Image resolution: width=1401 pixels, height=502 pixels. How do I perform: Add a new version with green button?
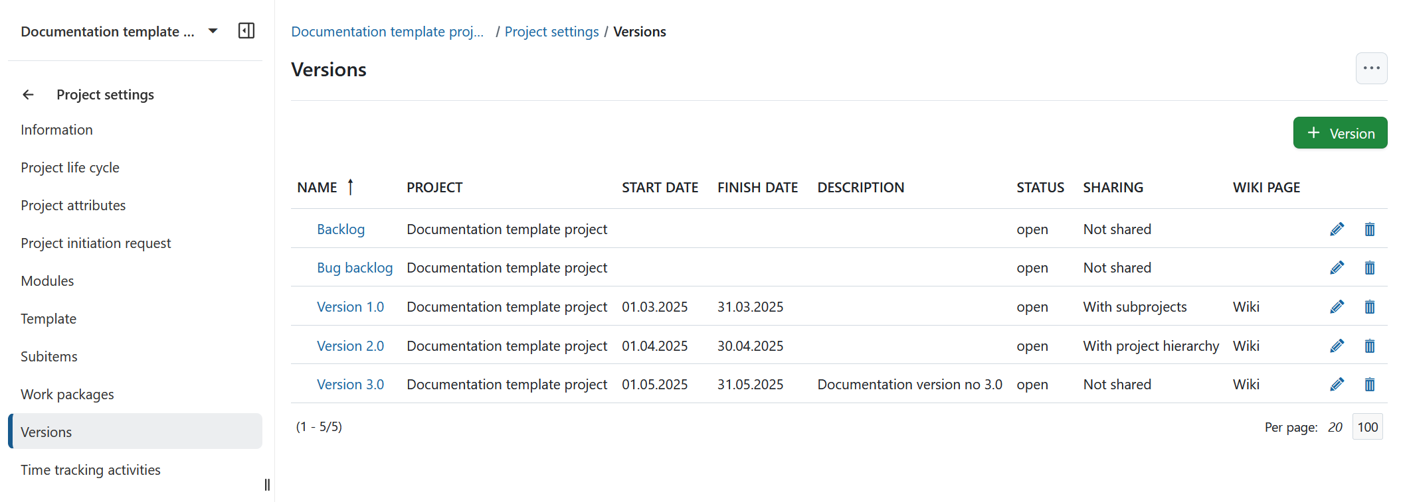click(1339, 133)
